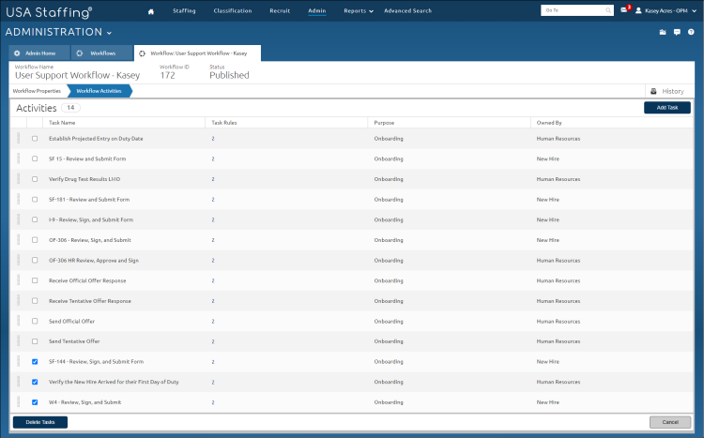Screen dimensions: 704x438
Task: Check the Verify Drug Test Results LMO box
Action: [x=35, y=179]
